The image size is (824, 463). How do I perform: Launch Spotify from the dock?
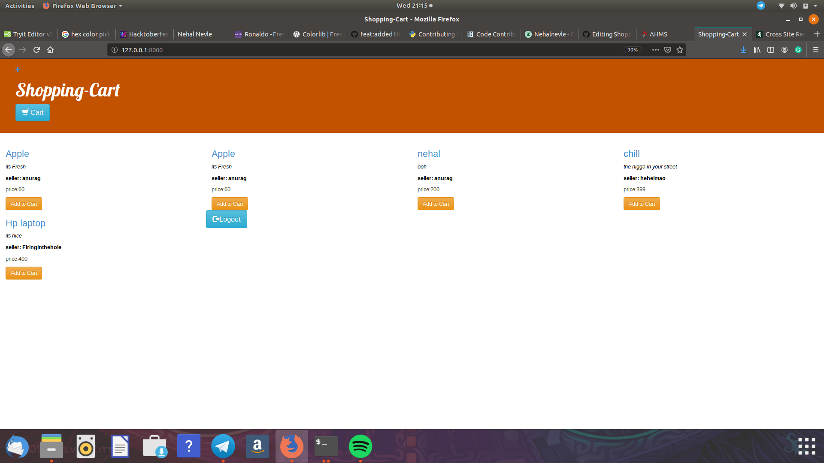(360, 446)
